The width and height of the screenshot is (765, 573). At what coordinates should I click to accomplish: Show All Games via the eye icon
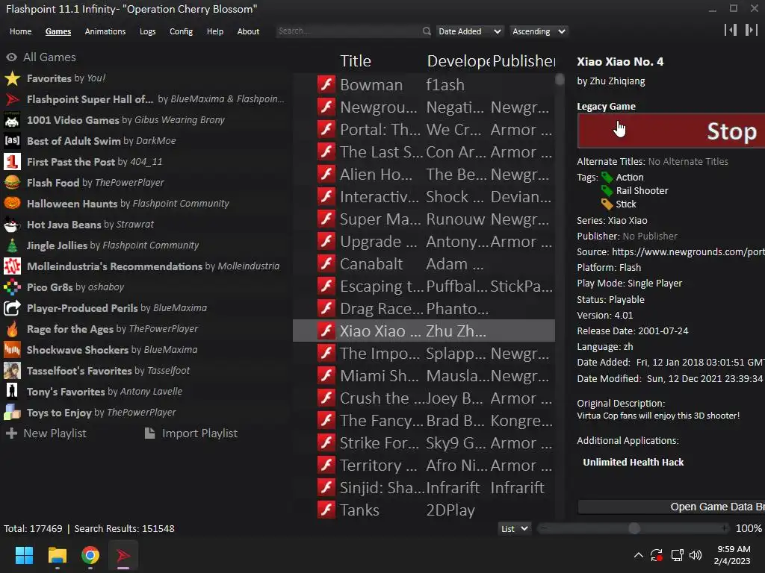pyautogui.click(x=11, y=57)
